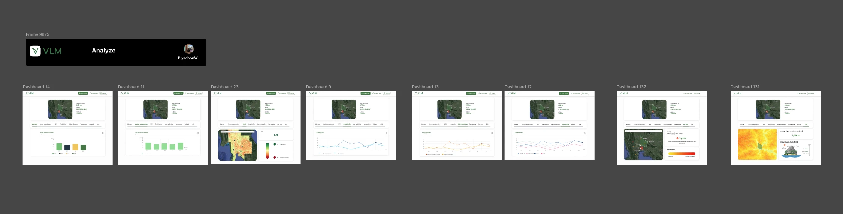Select the Dashboard 12 frame label
This screenshot has height=214, width=843.
(518, 87)
